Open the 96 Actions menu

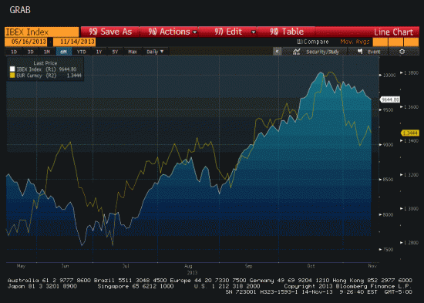[170, 32]
